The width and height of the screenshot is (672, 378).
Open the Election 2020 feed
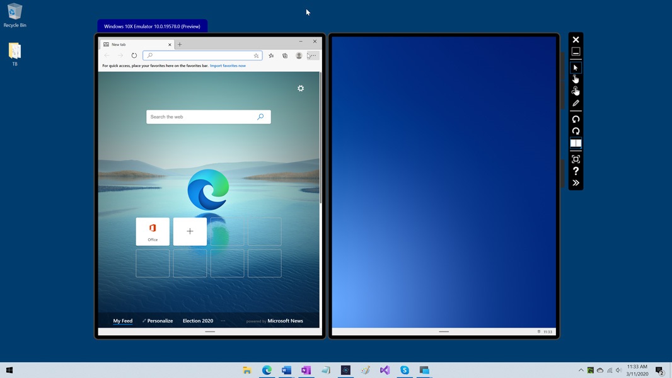(x=198, y=321)
